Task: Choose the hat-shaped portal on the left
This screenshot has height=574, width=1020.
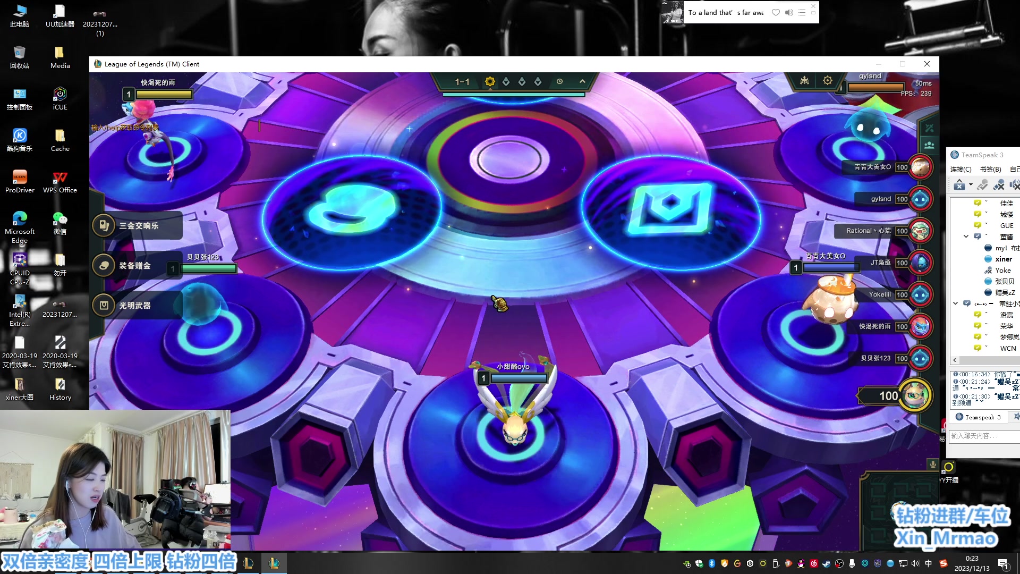Action: [352, 213]
